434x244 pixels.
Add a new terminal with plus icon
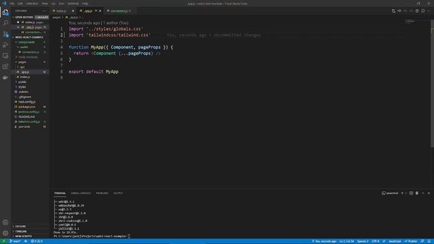402,193
